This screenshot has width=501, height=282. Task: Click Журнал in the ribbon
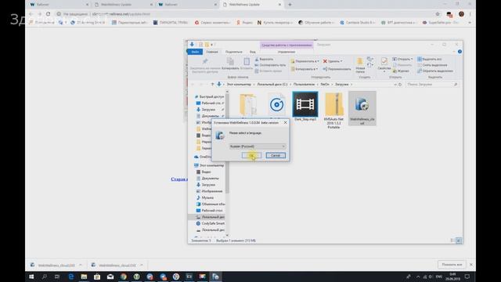point(401,70)
